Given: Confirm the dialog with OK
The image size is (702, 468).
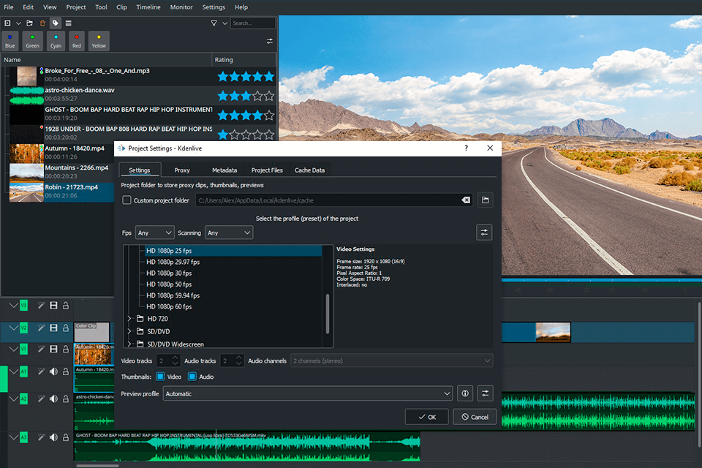Looking at the screenshot, I should tap(427, 417).
